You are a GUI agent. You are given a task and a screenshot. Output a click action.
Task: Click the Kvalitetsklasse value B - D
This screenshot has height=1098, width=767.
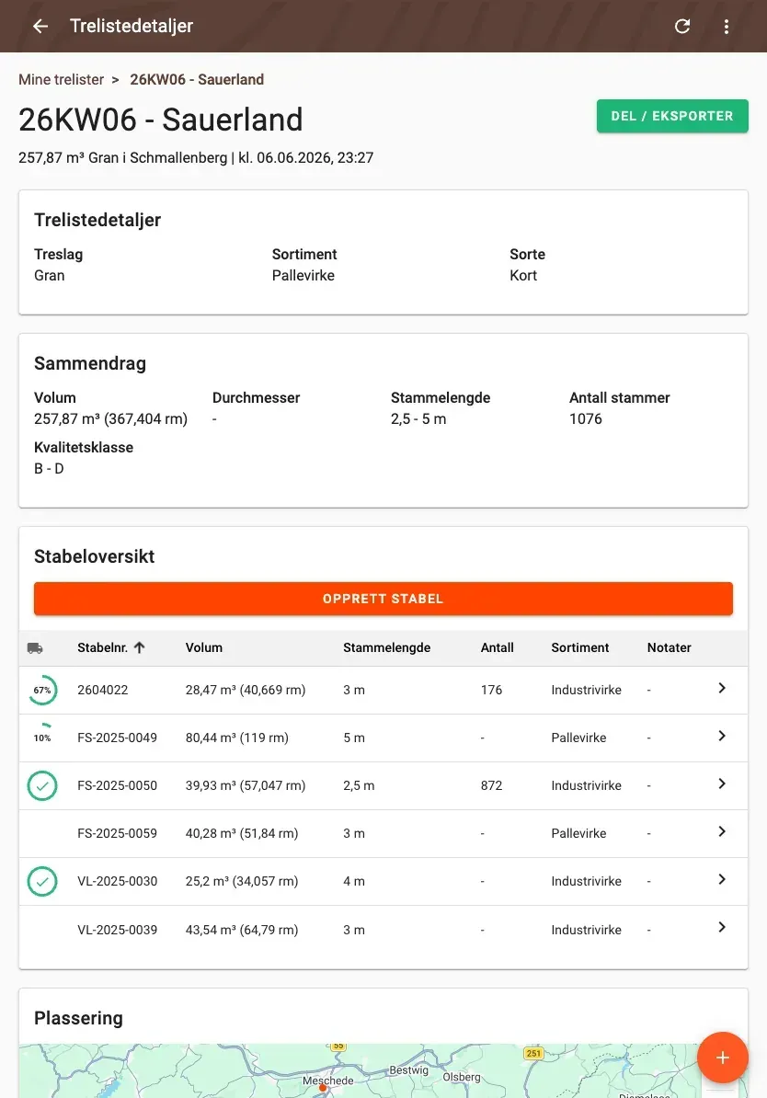point(49,468)
